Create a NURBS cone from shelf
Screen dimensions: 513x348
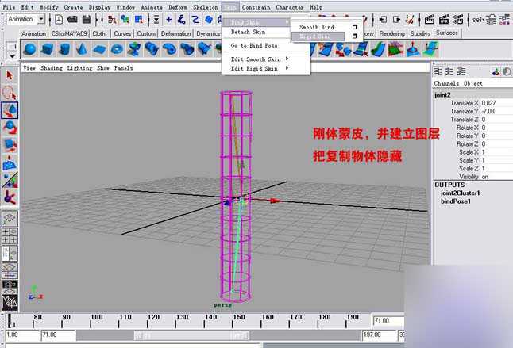(x=82, y=49)
